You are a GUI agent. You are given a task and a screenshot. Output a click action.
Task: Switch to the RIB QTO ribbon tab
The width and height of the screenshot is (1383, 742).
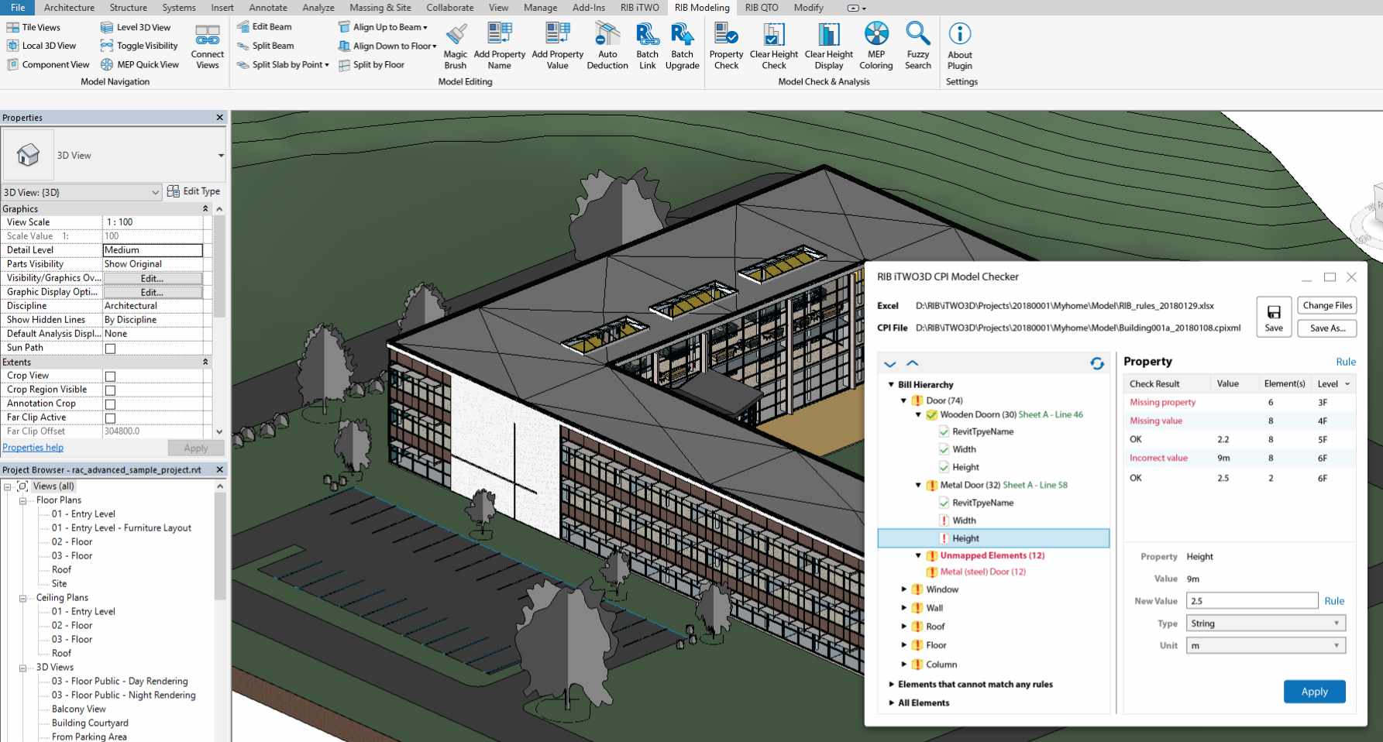[x=761, y=8]
